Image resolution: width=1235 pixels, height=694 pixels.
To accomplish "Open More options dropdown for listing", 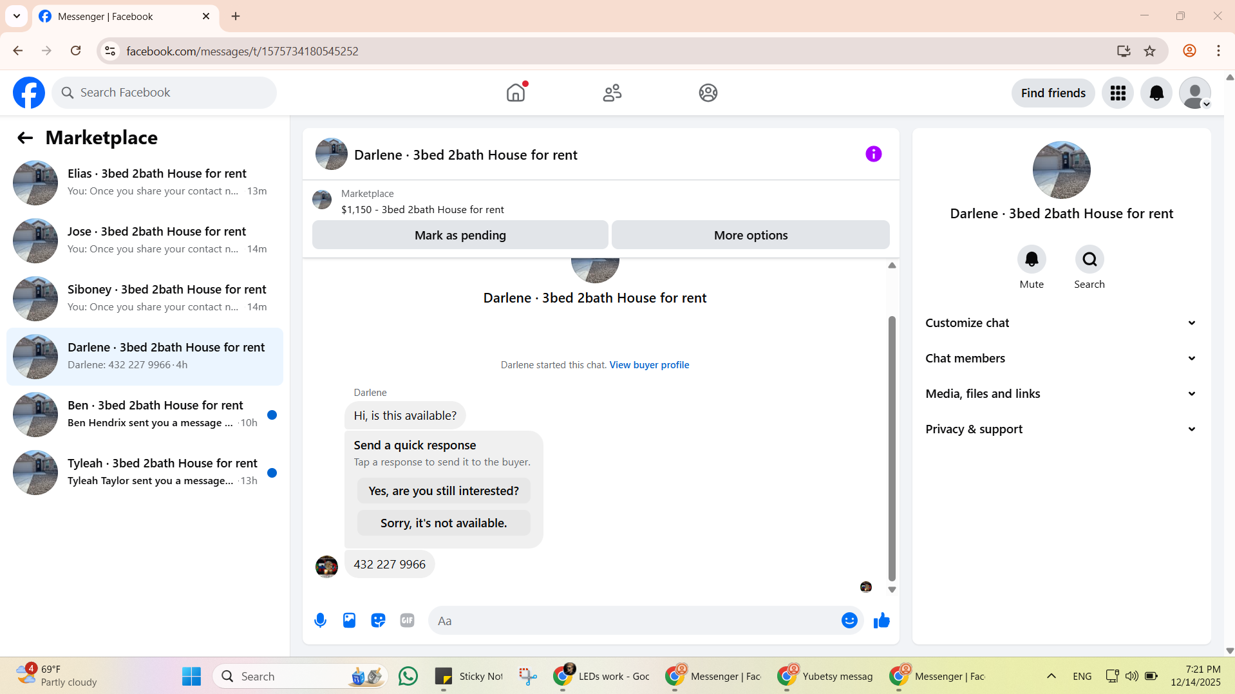I will pos(751,235).
